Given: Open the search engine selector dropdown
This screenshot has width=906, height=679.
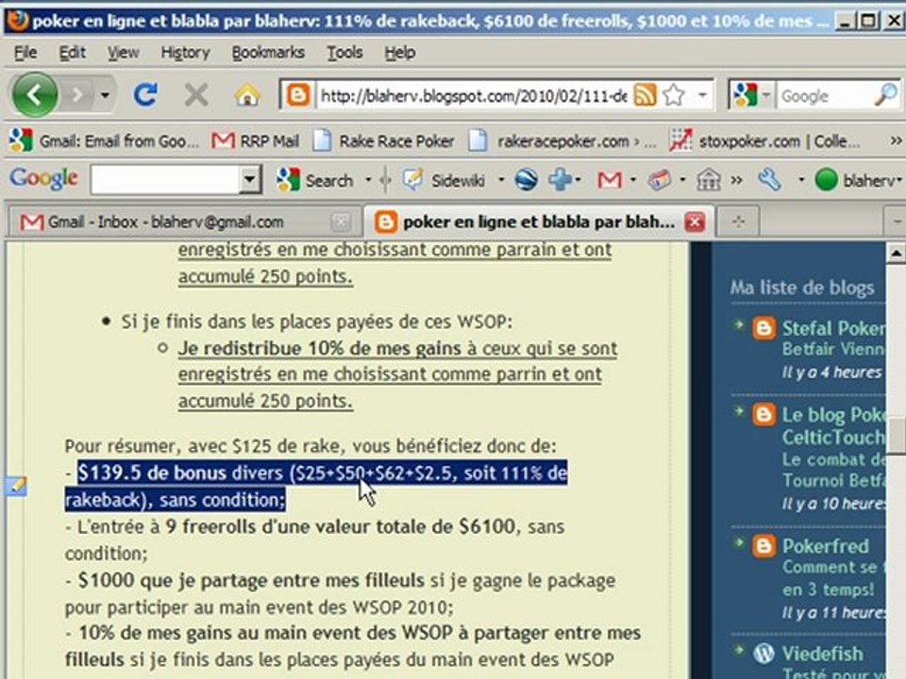Looking at the screenshot, I should 766,94.
